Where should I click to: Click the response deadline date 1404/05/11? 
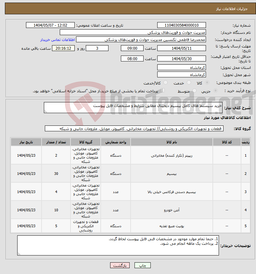[181, 48]
